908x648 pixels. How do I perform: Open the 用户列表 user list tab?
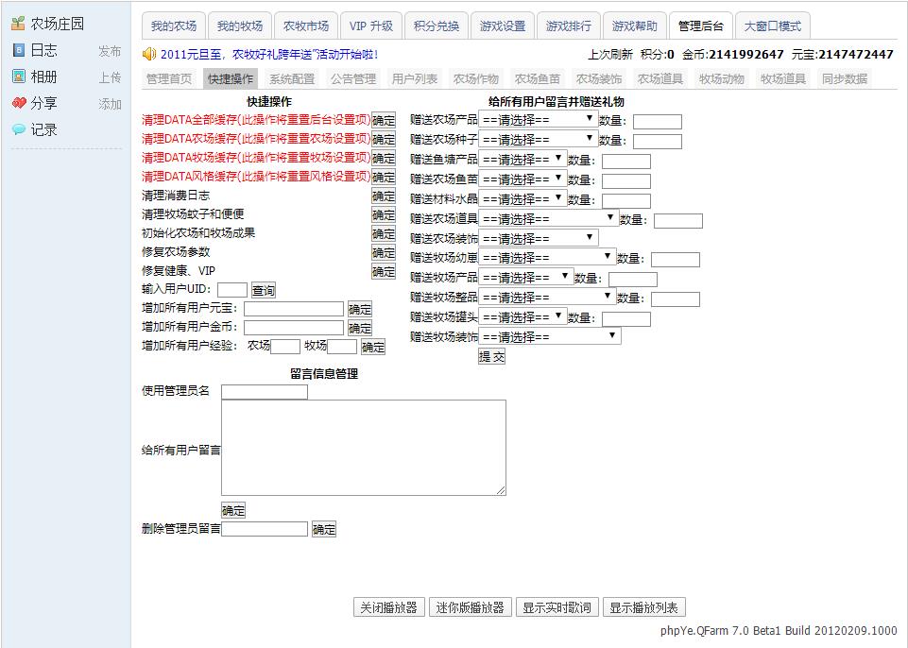pyautogui.click(x=415, y=79)
